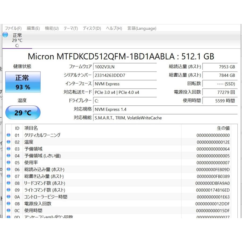Open the テーマ(T) menu
This screenshot has height=242, width=242.
tap(71, 29)
